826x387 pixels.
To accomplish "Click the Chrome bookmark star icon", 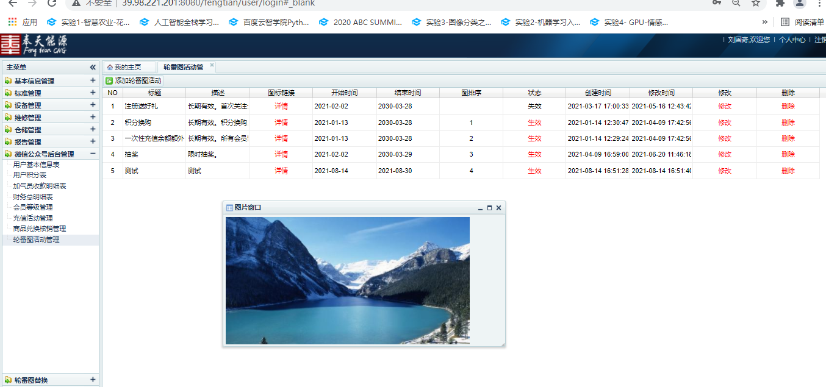I will [755, 3].
